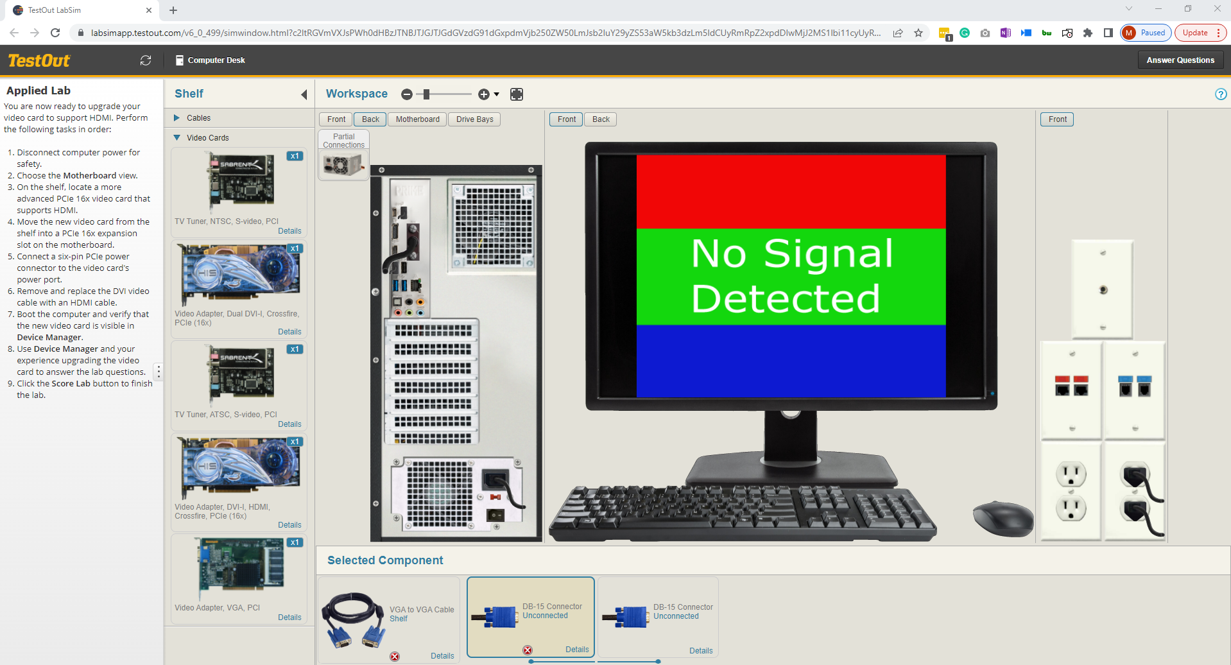Open the browser Extensions puzzle icon
The height and width of the screenshot is (665, 1231).
pos(1087,33)
